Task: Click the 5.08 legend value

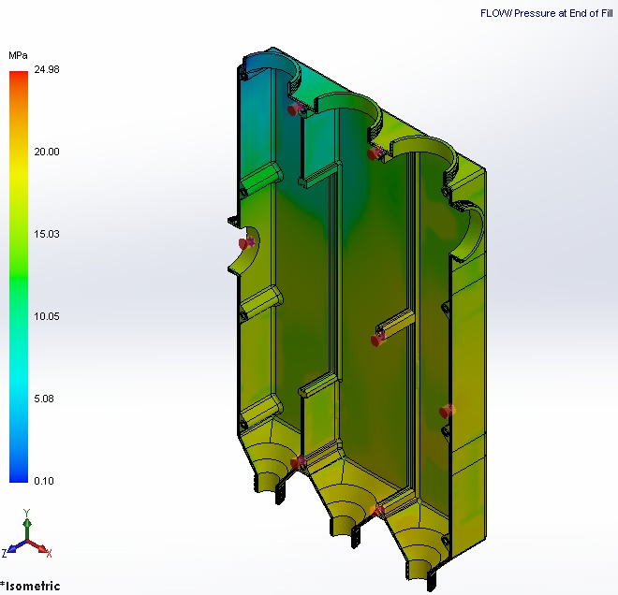Action: (x=44, y=399)
